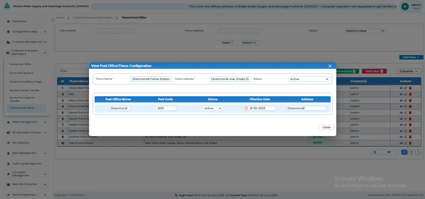
Task: View the Kafrul Police Station row
Action: coord(401,143)
